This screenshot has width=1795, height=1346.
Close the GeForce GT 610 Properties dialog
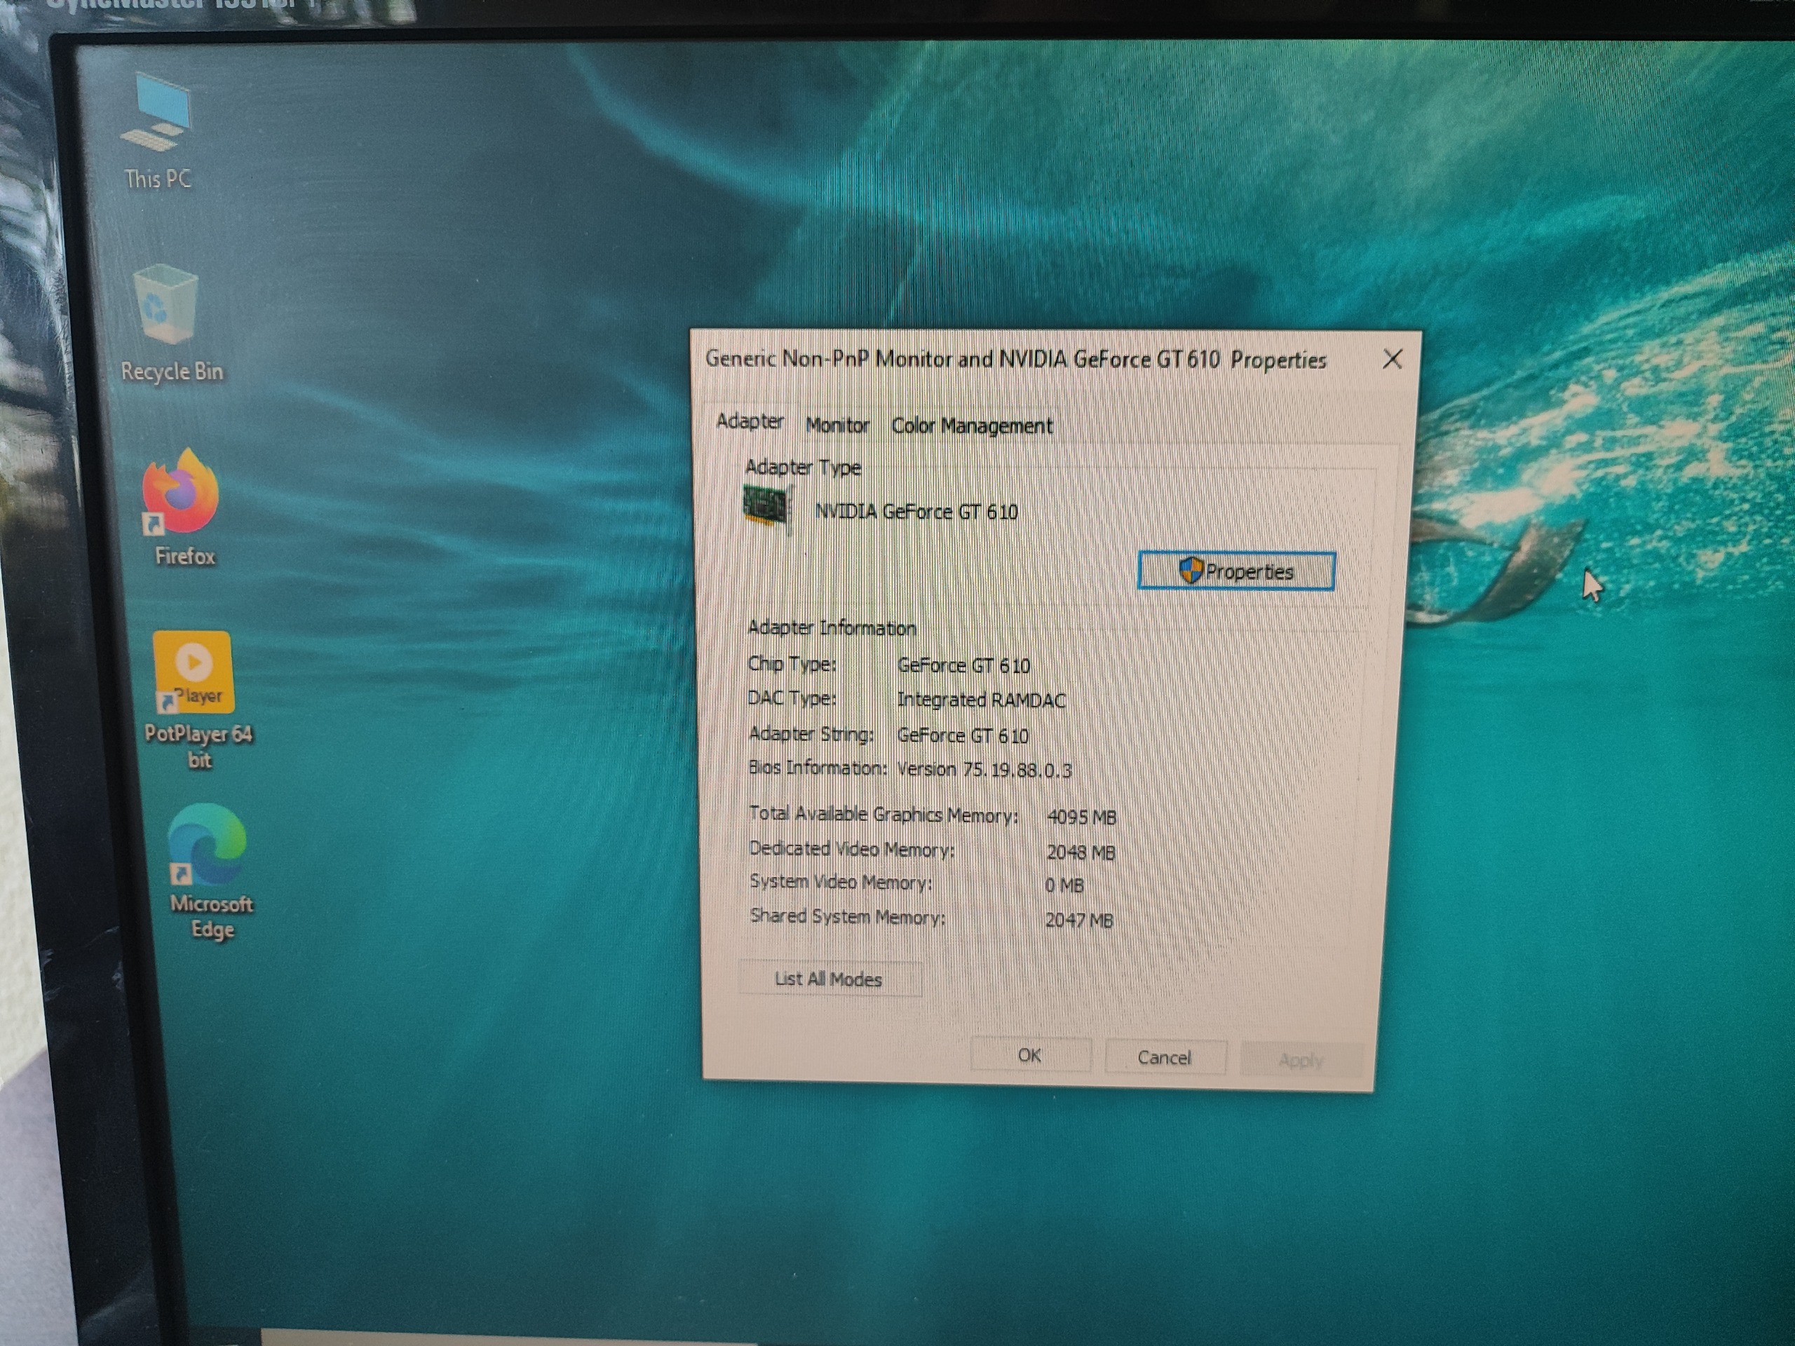(1393, 359)
